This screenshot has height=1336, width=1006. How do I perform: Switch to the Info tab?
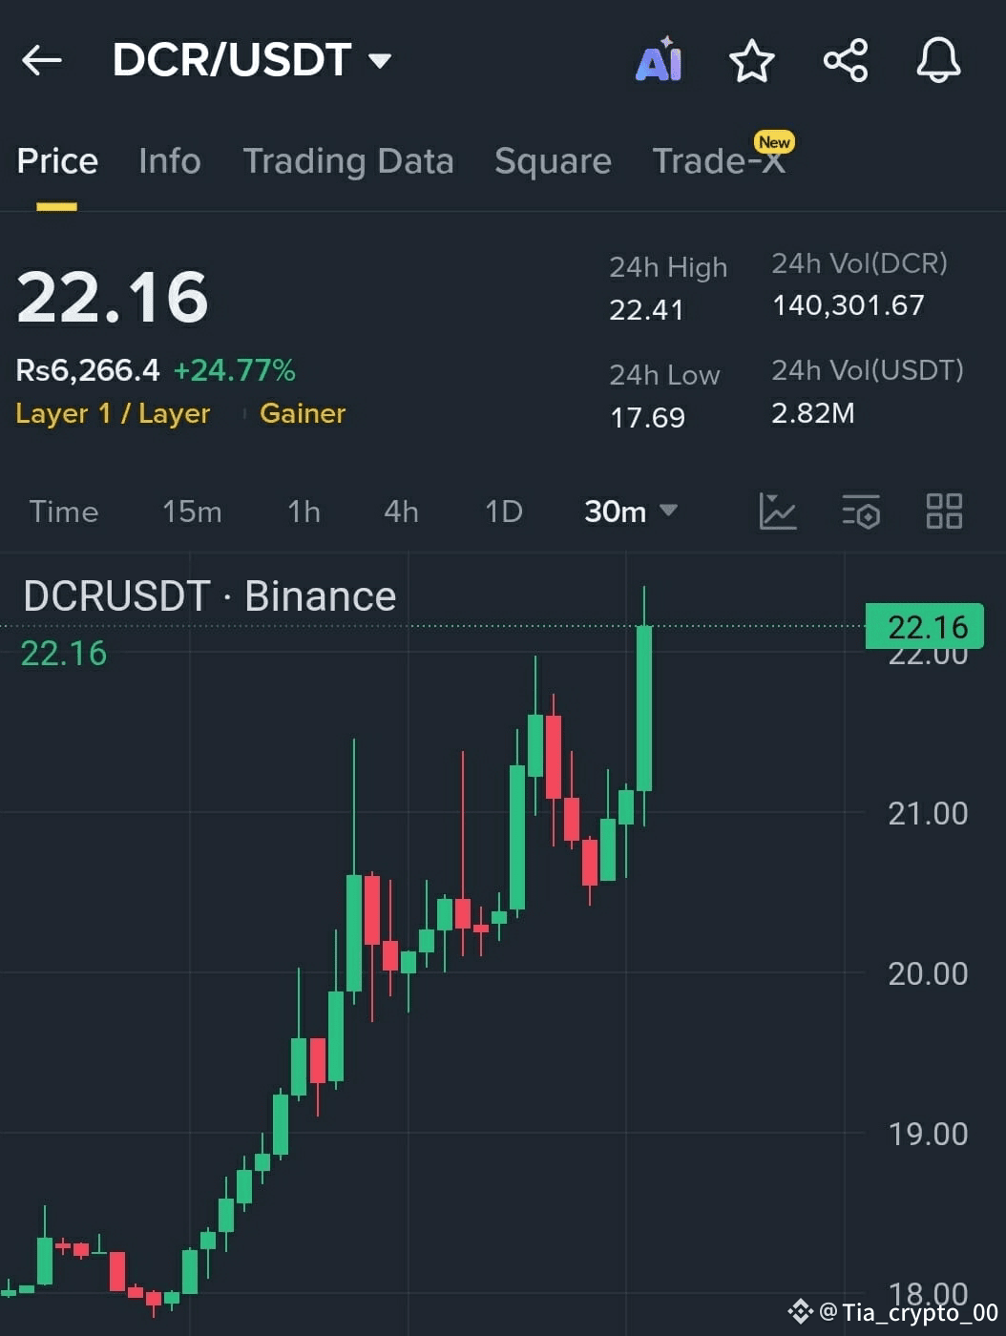[170, 161]
